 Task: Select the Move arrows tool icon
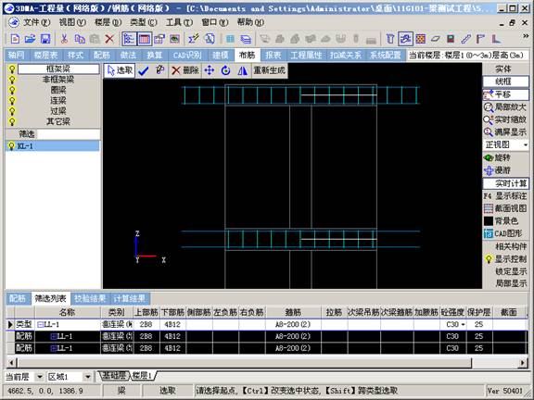(x=210, y=70)
